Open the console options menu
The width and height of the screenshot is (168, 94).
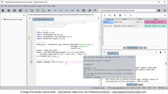click(165, 52)
